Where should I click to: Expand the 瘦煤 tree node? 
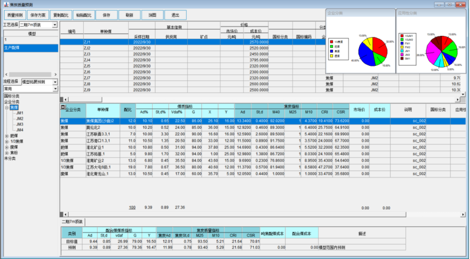(6, 147)
